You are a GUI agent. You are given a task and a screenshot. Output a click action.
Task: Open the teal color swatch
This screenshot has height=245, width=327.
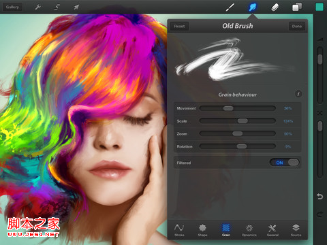coord(320,7)
